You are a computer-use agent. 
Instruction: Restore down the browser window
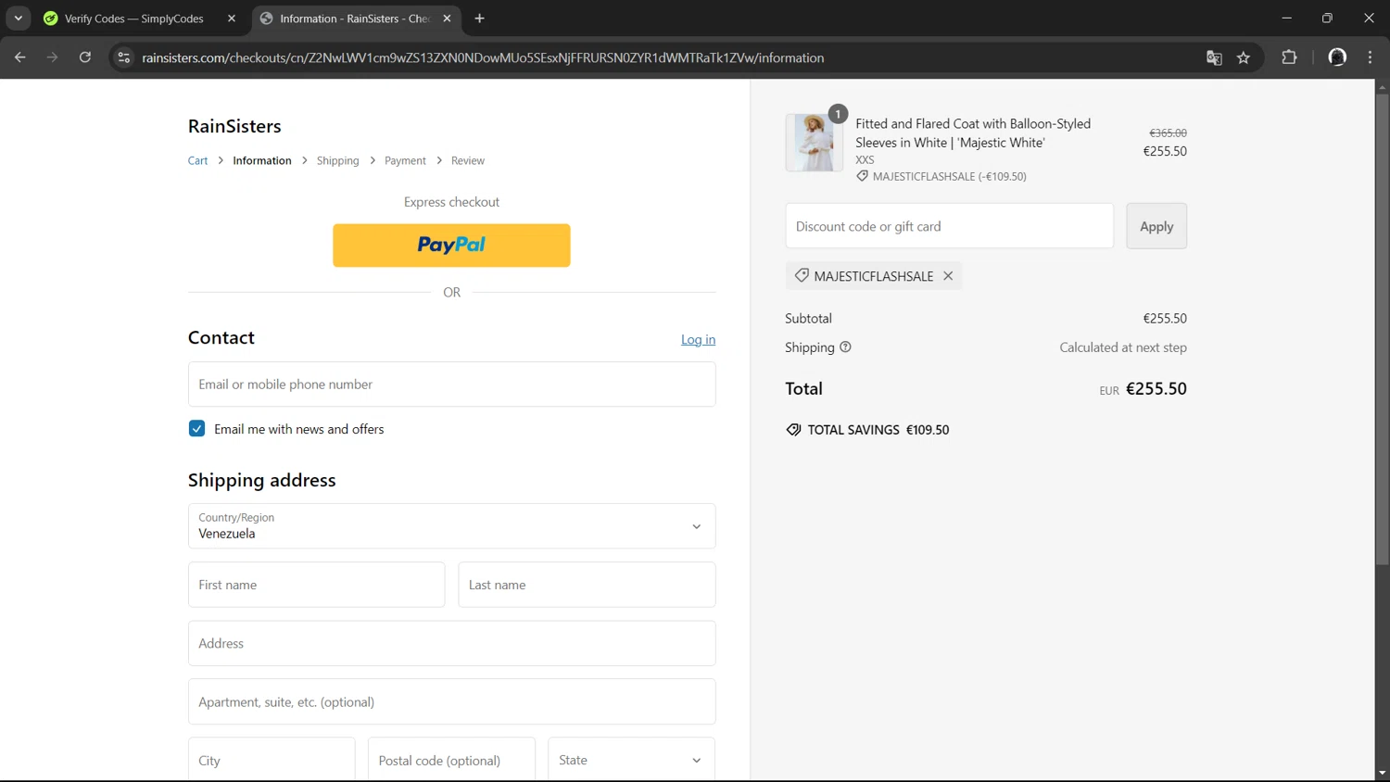(1327, 19)
